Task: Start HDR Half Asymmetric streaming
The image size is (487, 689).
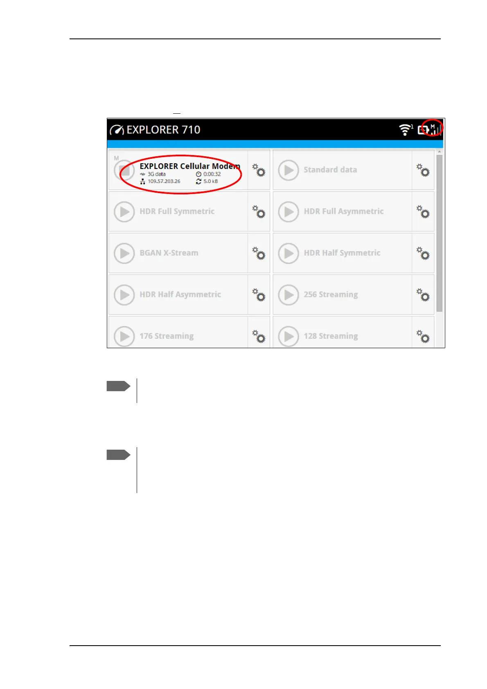Action: click(124, 295)
